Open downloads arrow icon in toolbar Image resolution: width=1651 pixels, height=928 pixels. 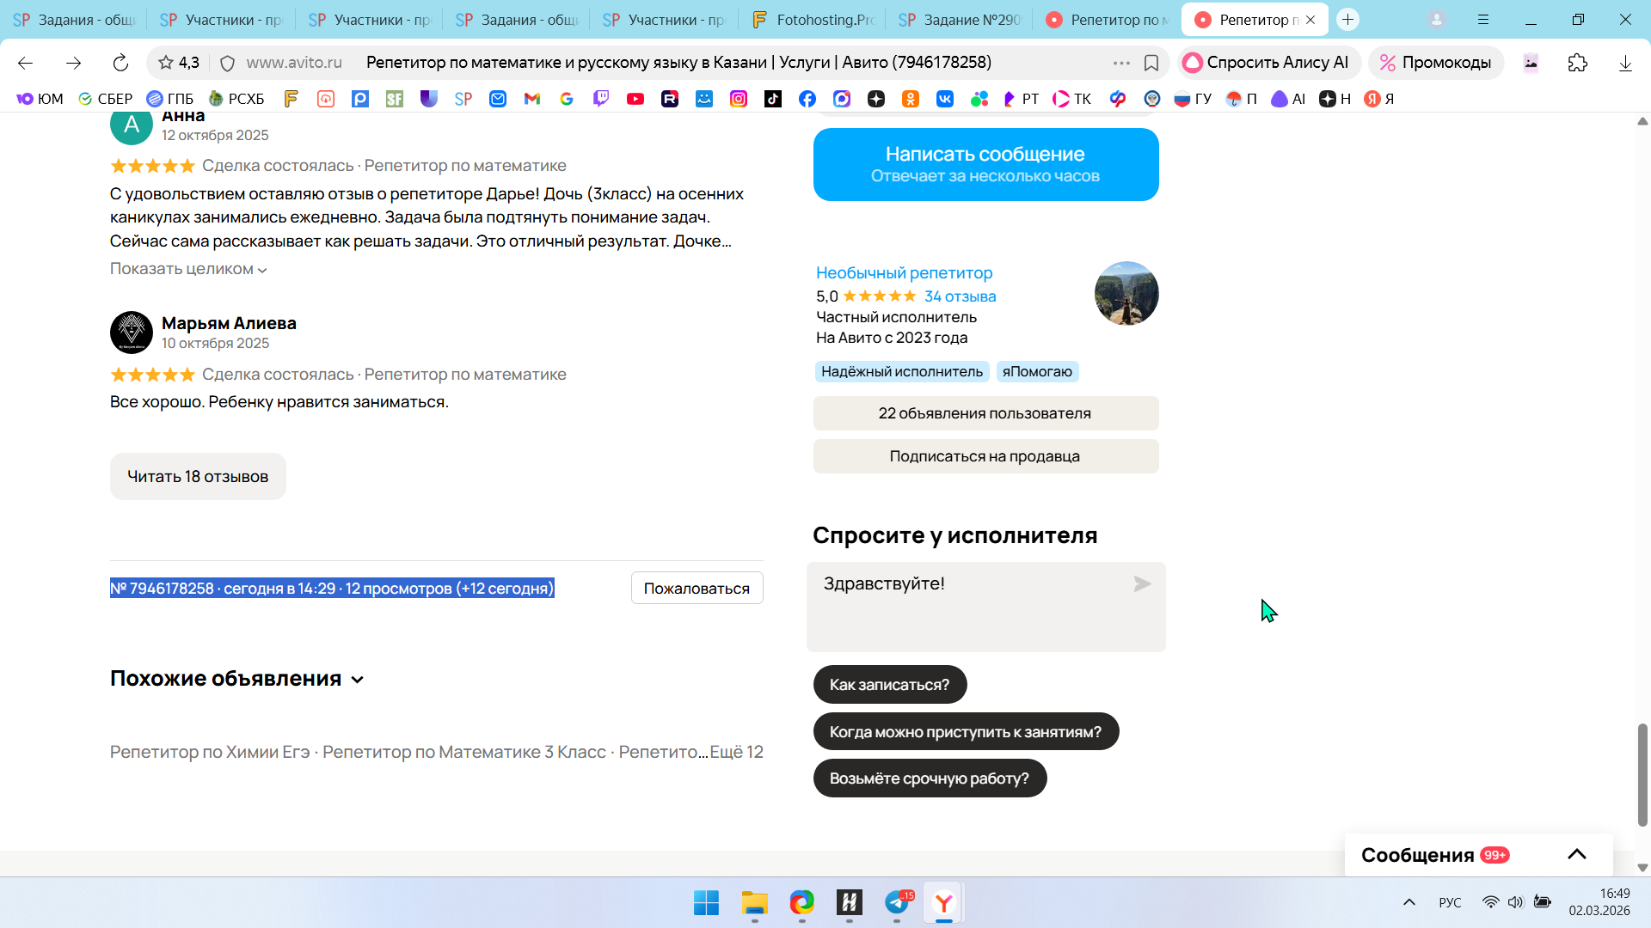point(1624,63)
